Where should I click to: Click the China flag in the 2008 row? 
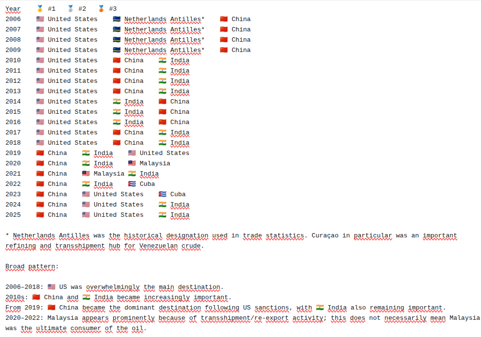pos(224,40)
